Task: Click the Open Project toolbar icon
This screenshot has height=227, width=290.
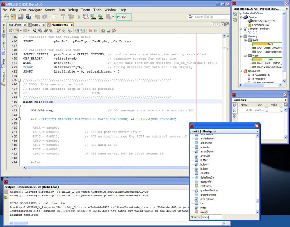Action: [21, 17]
